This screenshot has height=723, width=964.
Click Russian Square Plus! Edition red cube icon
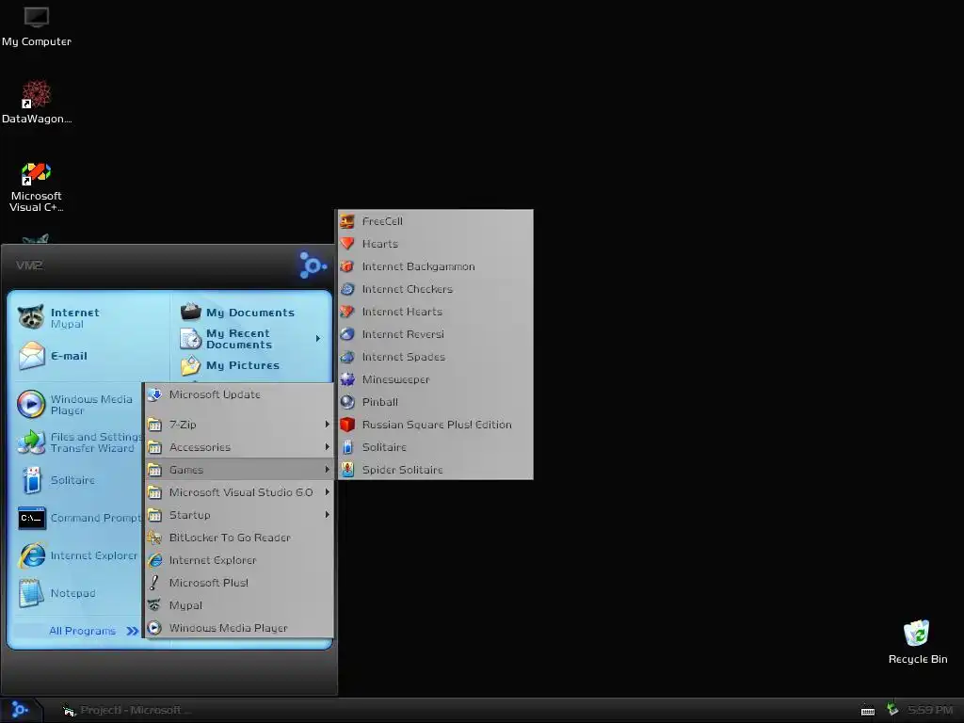tap(347, 425)
